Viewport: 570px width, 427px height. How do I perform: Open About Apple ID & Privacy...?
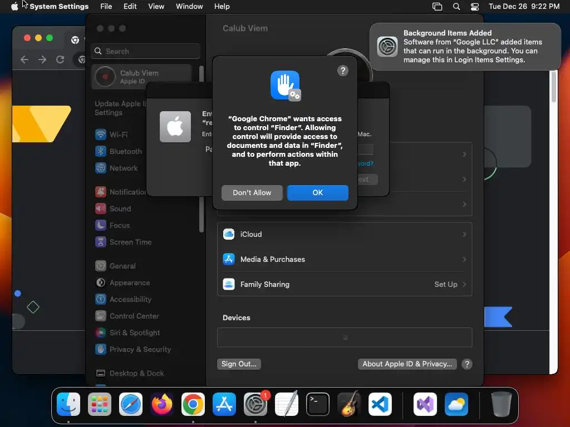(x=407, y=364)
